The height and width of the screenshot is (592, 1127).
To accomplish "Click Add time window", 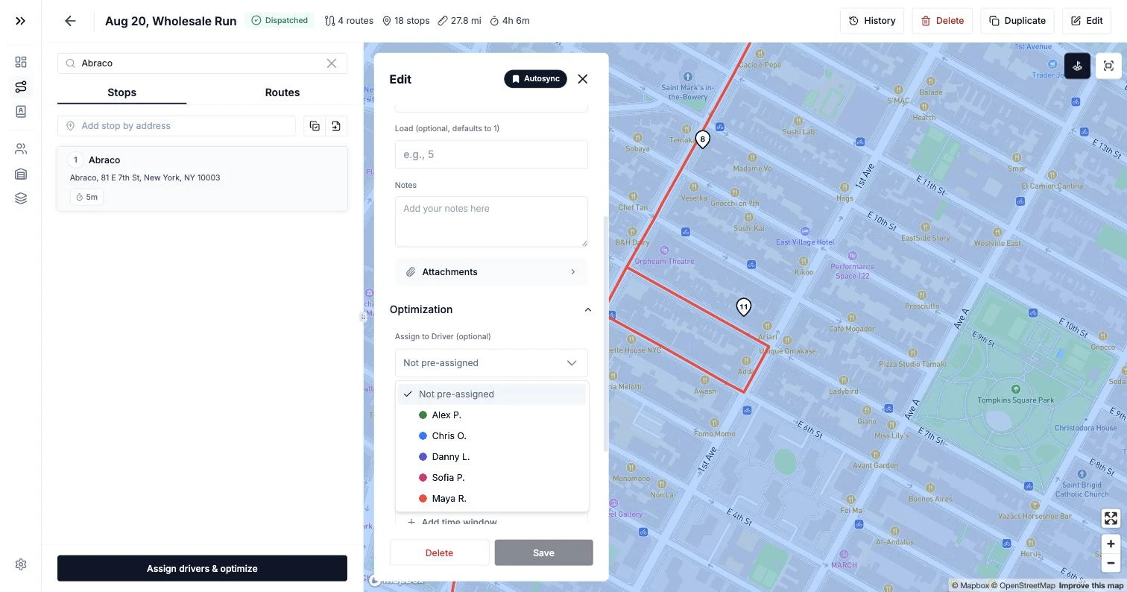I will pyautogui.click(x=452, y=522).
